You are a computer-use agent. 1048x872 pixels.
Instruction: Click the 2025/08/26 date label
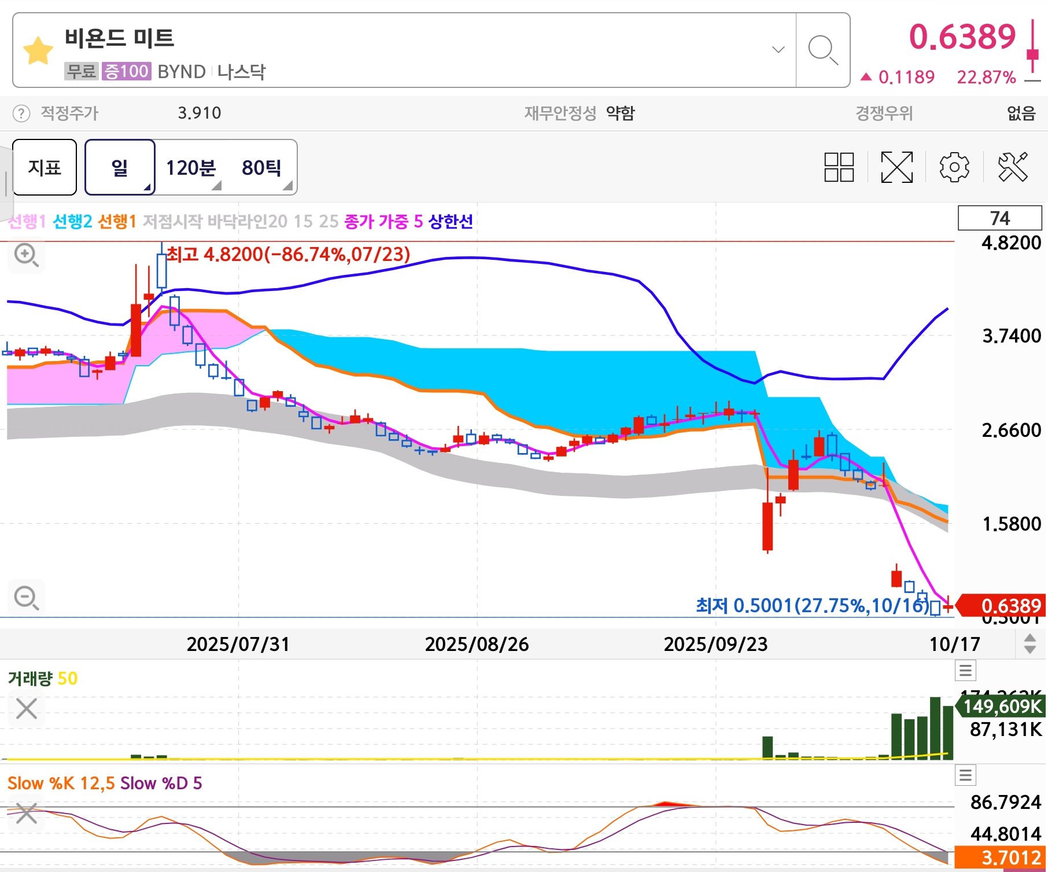pyautogui.click(x=477, y=644)
